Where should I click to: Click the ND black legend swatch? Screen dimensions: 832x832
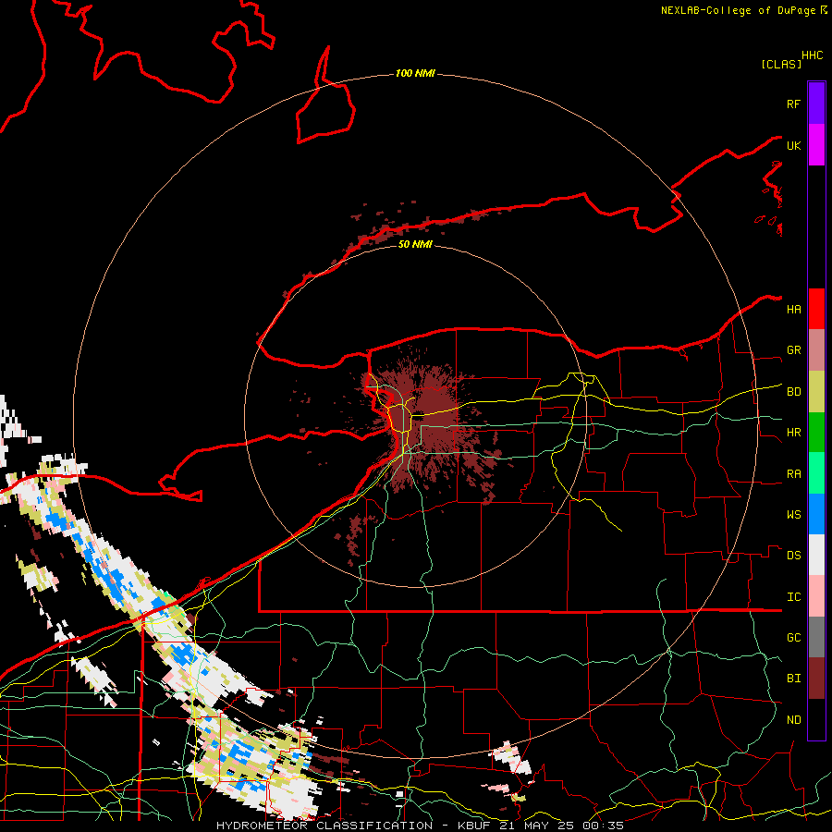point(816,719)
